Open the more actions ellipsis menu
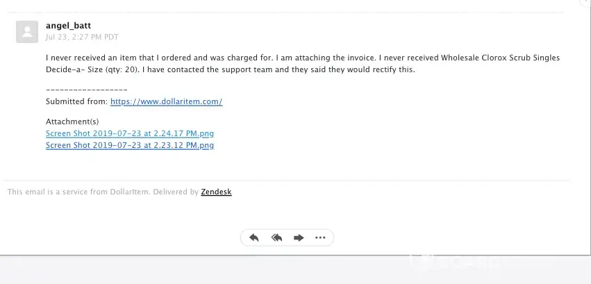The height and width of the screenshot is (284, 591). [320, 237]
